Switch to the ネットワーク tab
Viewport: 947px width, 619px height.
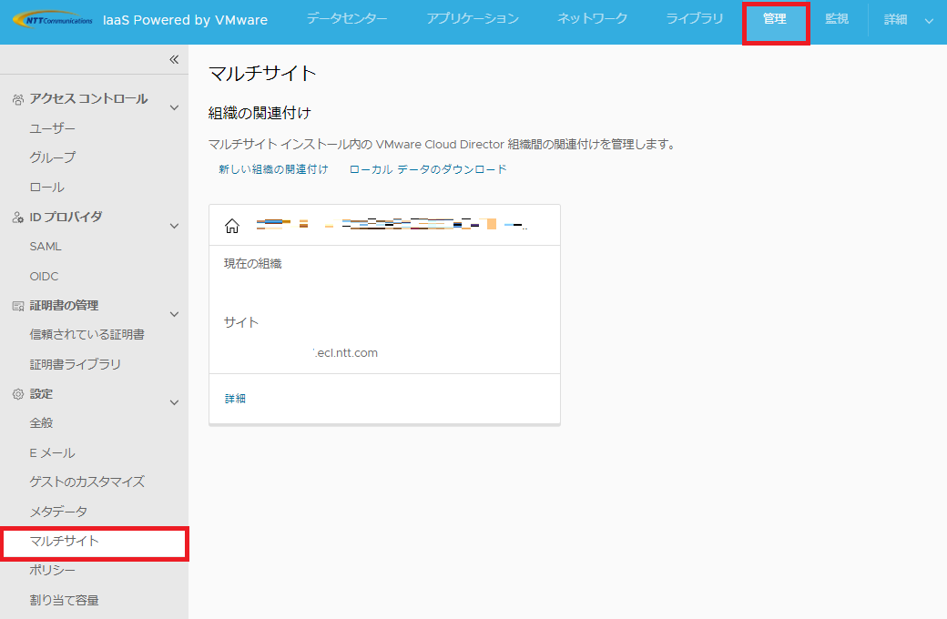pos(592,19)
